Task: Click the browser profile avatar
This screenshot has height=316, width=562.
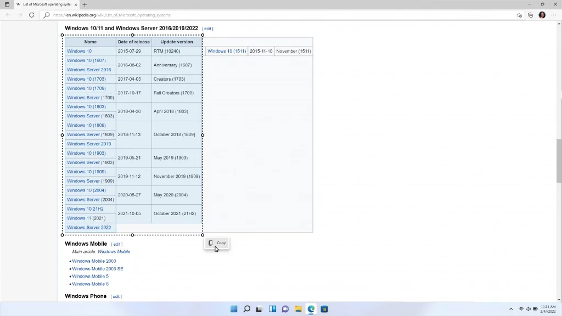Action: 543,15
